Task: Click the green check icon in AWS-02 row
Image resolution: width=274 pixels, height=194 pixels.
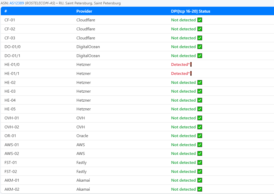Action: point(200,154)
